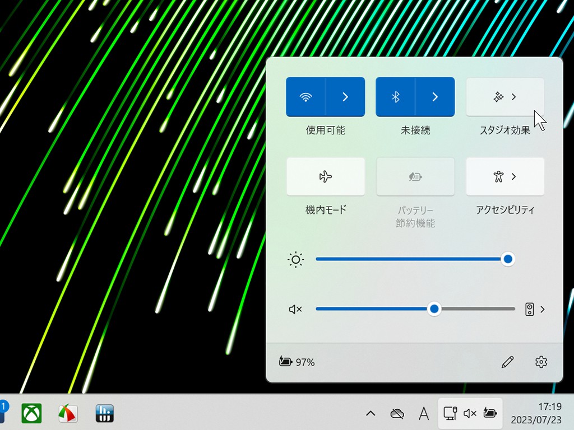The image size is (574, 430).
Task: Open Bluetooth devices list chevron
Action: (x=435, y=97)
